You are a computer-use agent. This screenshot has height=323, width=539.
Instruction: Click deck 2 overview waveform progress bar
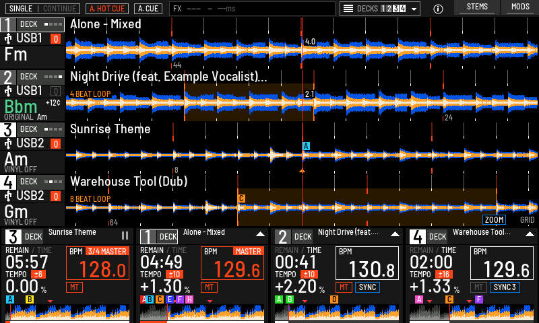pyautogui.click(x=337, y=313)
